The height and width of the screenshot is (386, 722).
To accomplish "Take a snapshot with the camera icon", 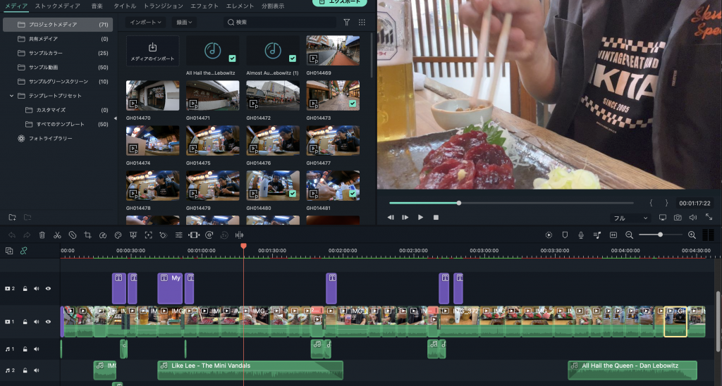I will (x=678, y=218).
